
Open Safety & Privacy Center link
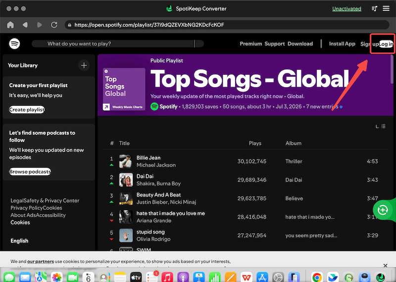(x=51, y=201)
